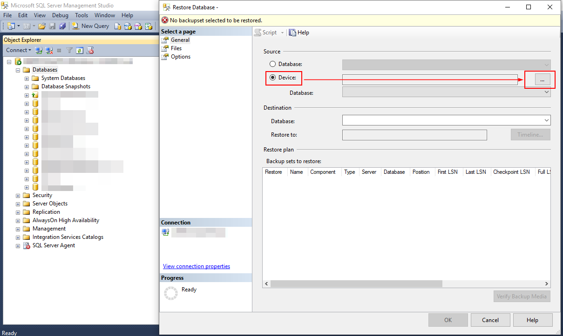Click the Timeline button
The image size is (563, 336).
530,135
